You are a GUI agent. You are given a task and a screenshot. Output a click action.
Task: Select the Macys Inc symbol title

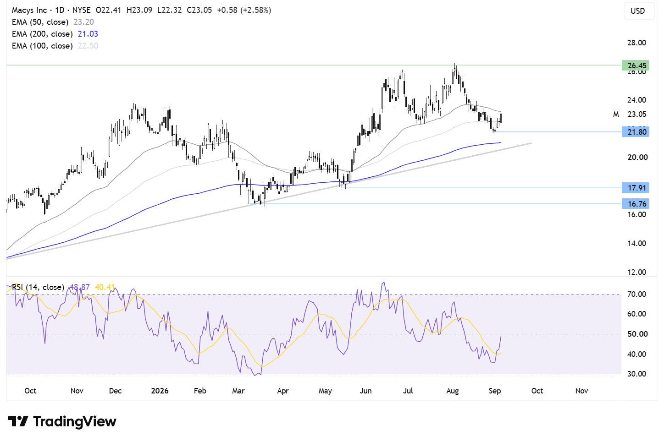tap(29, 10)
